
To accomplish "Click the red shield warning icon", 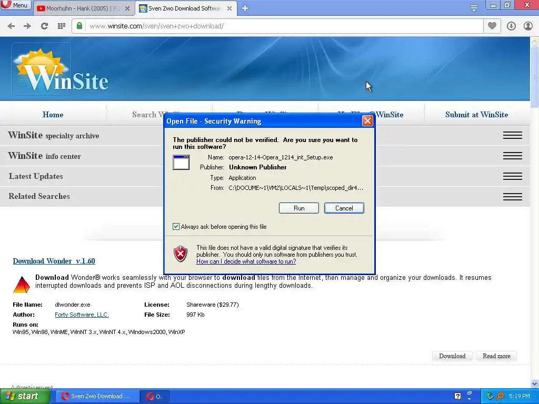I will (181, 254).
